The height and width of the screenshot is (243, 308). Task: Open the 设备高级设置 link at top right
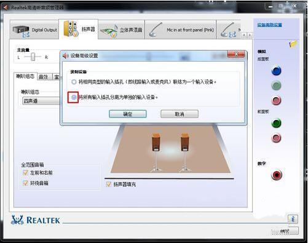(269, 25)
